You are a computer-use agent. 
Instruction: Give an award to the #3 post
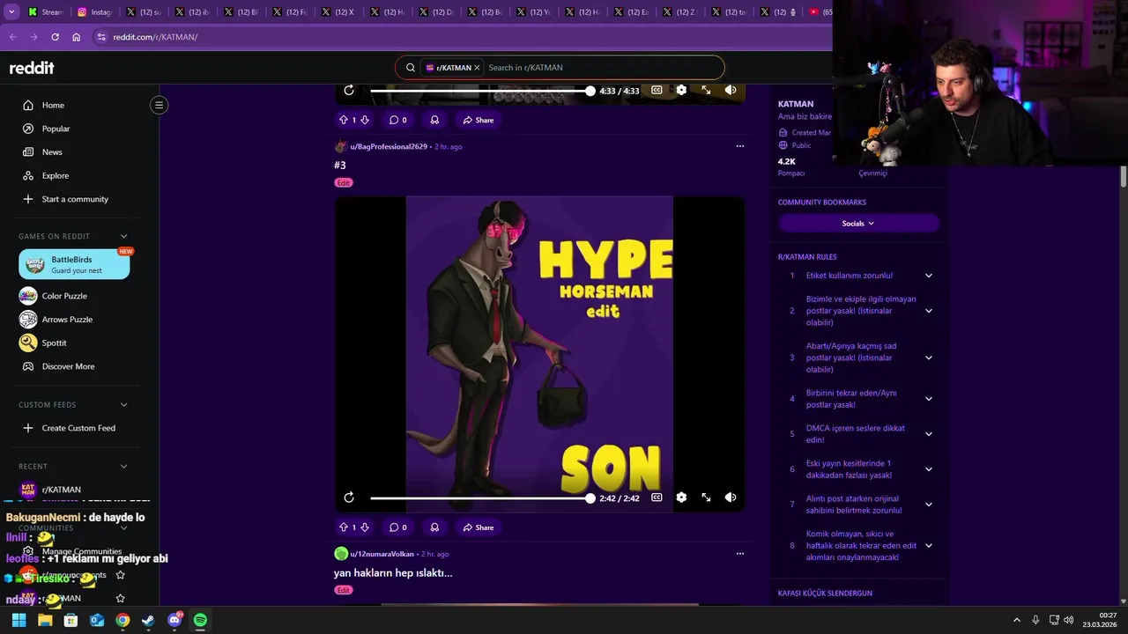(x=434, y=527)
